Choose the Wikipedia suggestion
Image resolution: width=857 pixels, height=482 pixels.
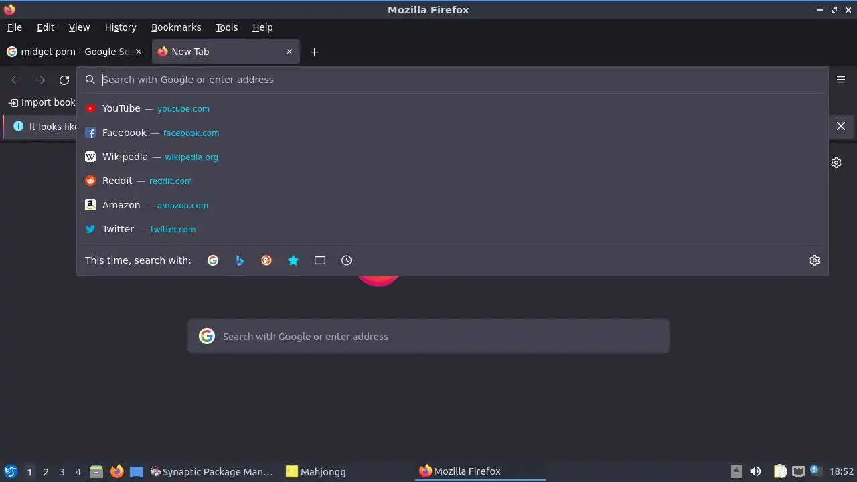[x=453, y=157]
